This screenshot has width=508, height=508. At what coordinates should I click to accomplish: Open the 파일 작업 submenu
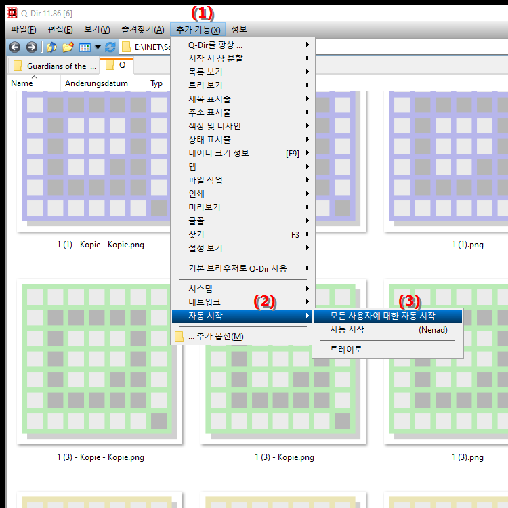point(242,180)
